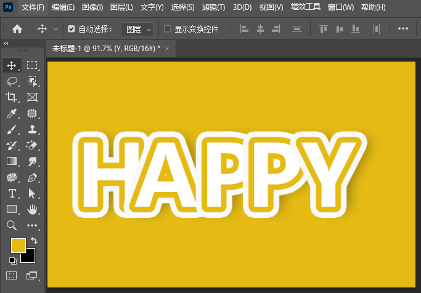The height and width of the screenshot is (293, 421).
Task: Distribute vertically
Action: [297, 29]
